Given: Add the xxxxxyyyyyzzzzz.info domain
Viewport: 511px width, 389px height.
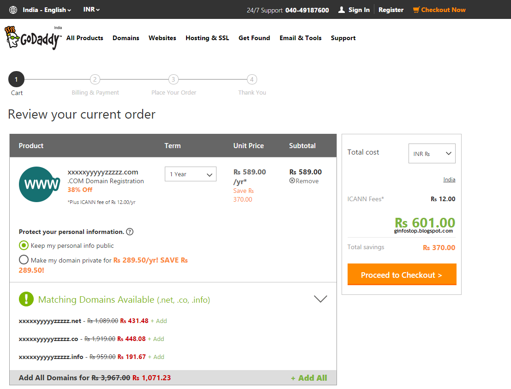Looking at the screenshot, I should coord(156,357).
